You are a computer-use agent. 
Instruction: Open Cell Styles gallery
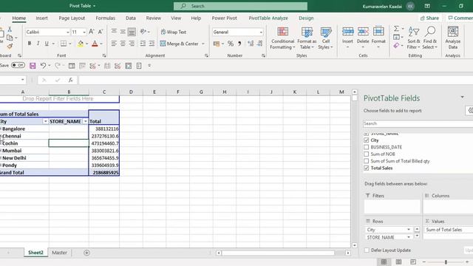325,38
